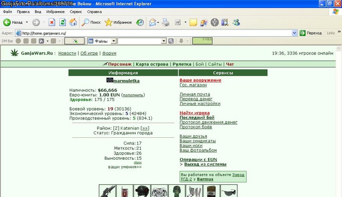This screenshot has width=342, height=197.
Task: Open the Чат navigation tab
Action: (x=230, y=64)
